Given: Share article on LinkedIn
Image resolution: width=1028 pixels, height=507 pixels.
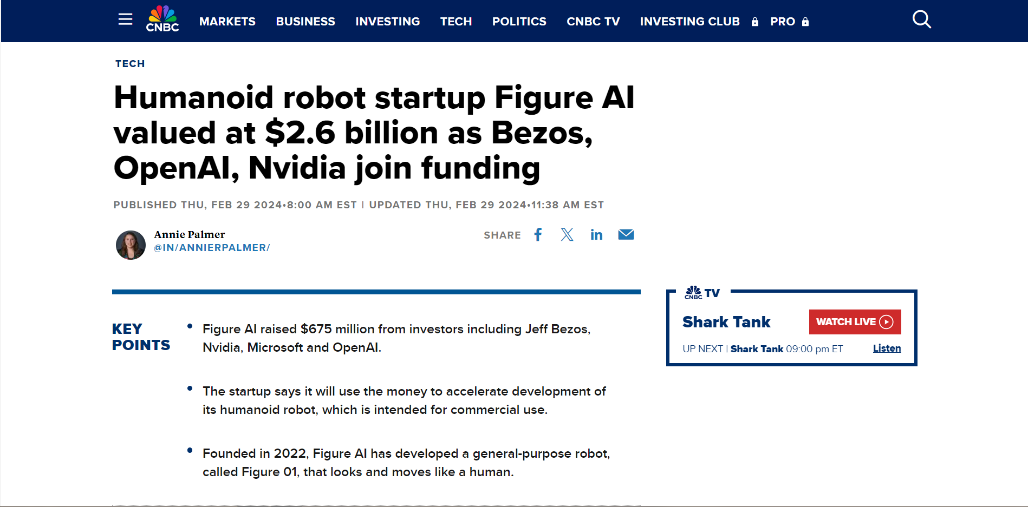Looking at the screenshot, I should tap(596, 235).
